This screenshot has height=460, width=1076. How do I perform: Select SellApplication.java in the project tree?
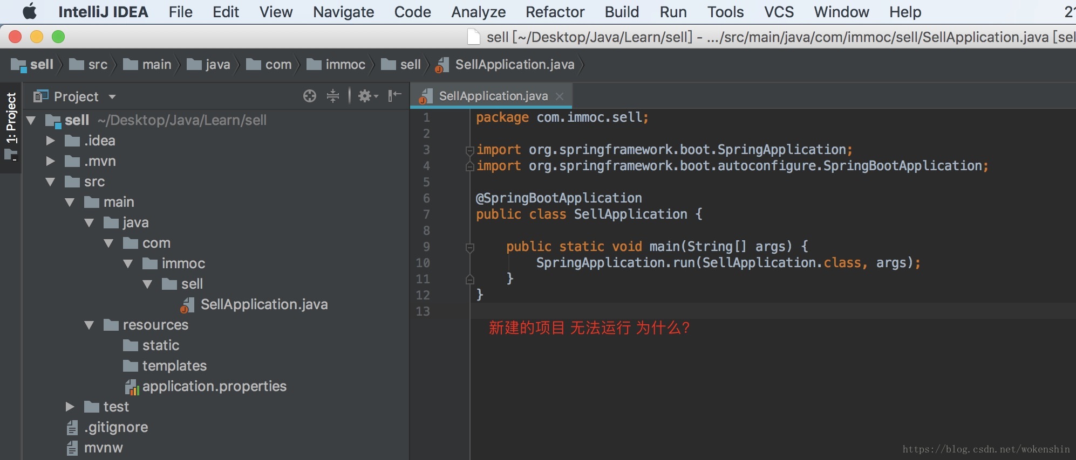pos(264,304)
